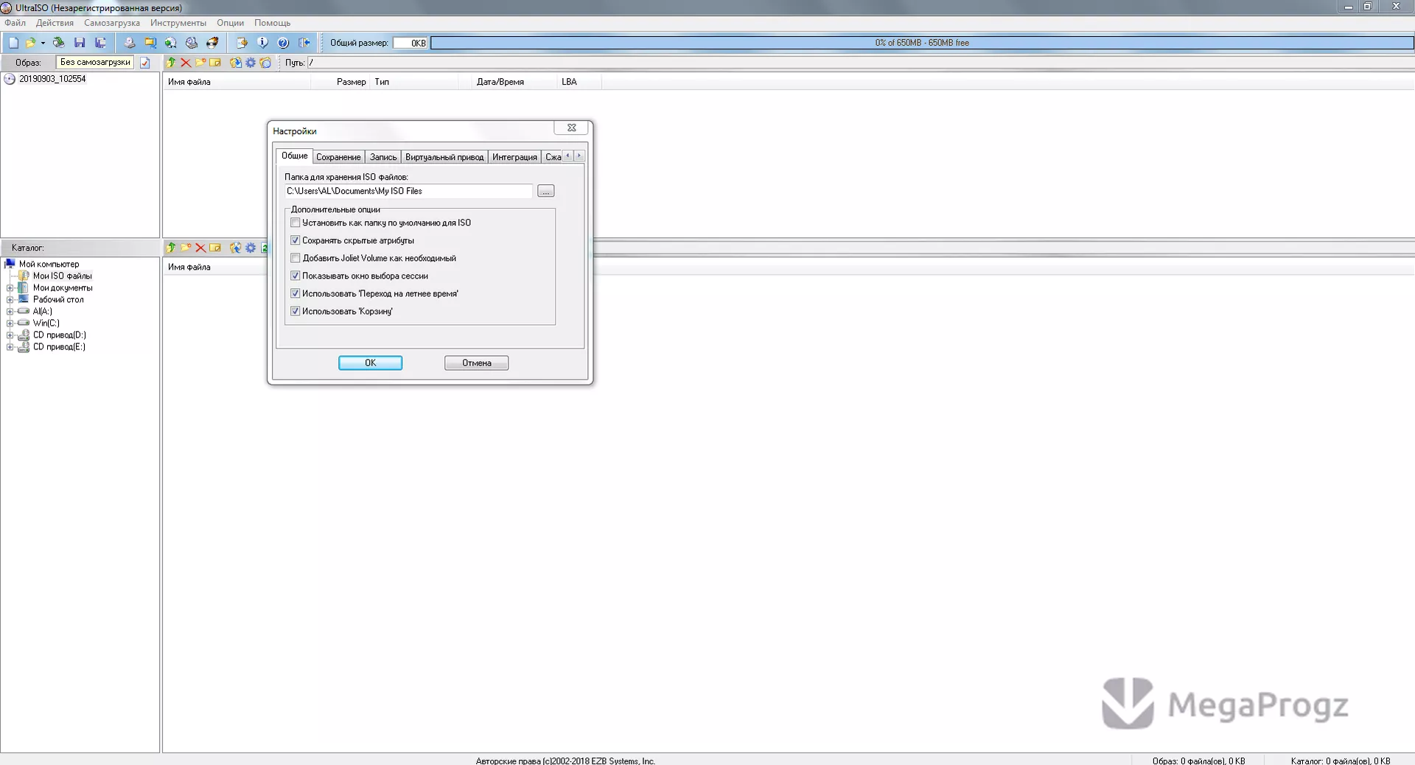Click the Make CD/DVD image drive icon

coord(130,43)
